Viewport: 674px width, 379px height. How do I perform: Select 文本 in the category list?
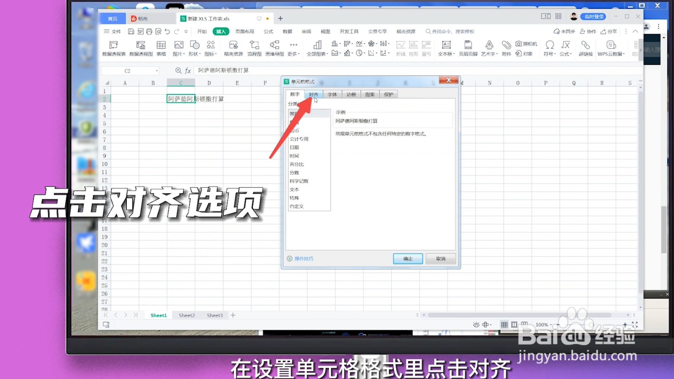[x=309, y=189]
